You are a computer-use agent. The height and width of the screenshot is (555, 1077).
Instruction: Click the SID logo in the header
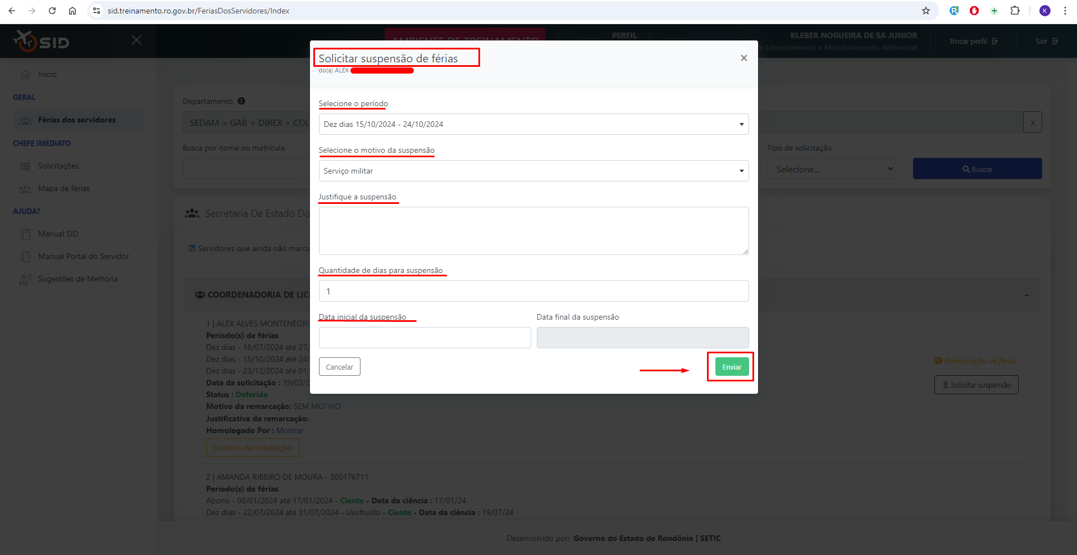[42, 41]
